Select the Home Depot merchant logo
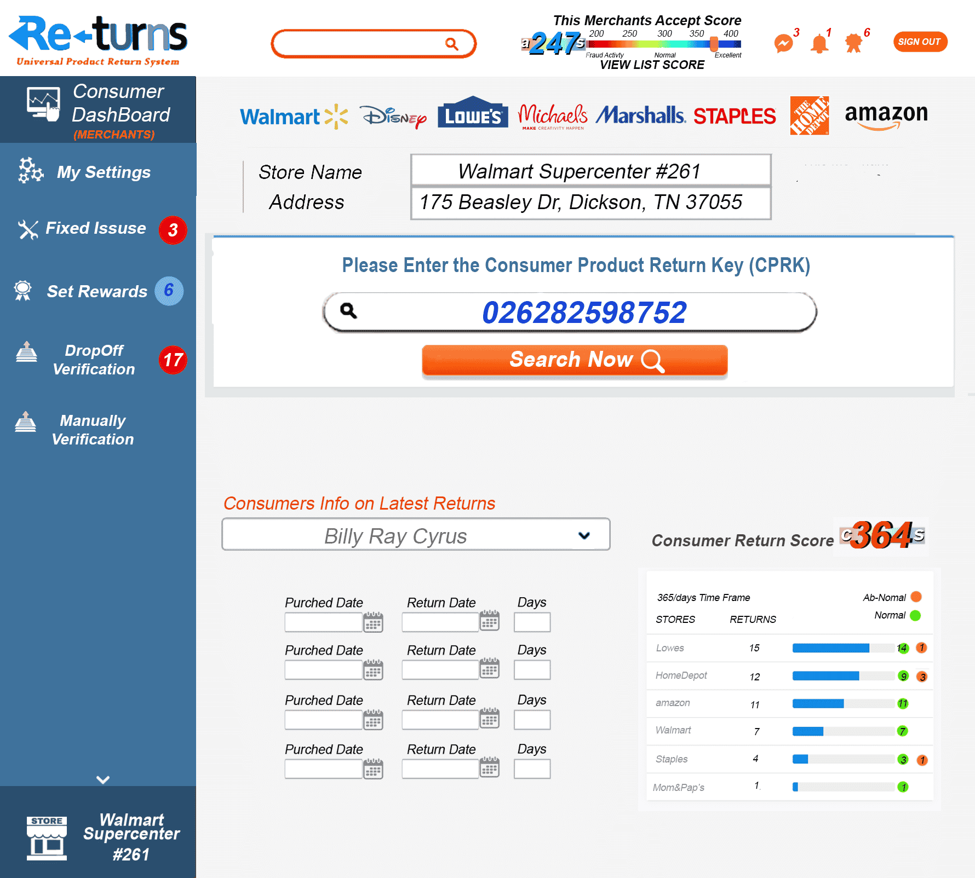 pyautogui.click(x=809, y=115)
